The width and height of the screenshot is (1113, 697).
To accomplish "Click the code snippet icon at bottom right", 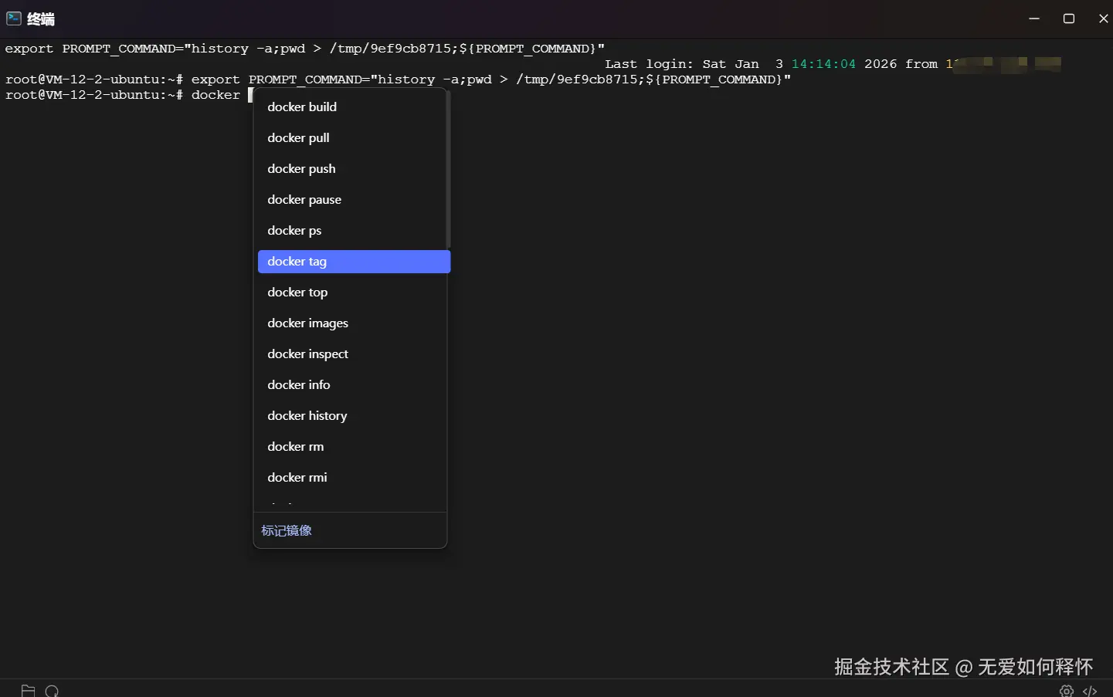I will point(1090,691).
